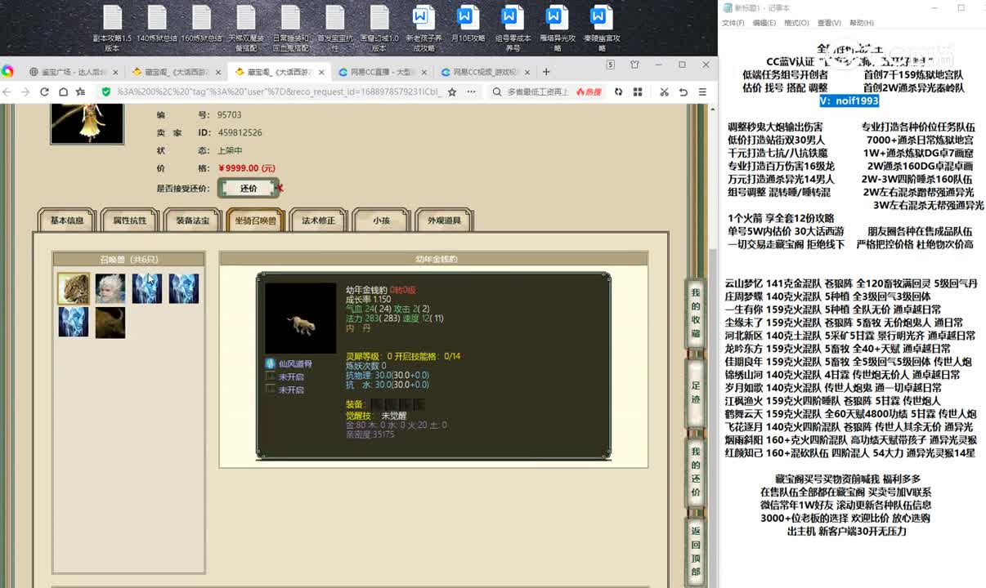Reload the current browser page
The height and width of the screenshot is (588, 986).
pyautogui.click(x=44, y=92)
